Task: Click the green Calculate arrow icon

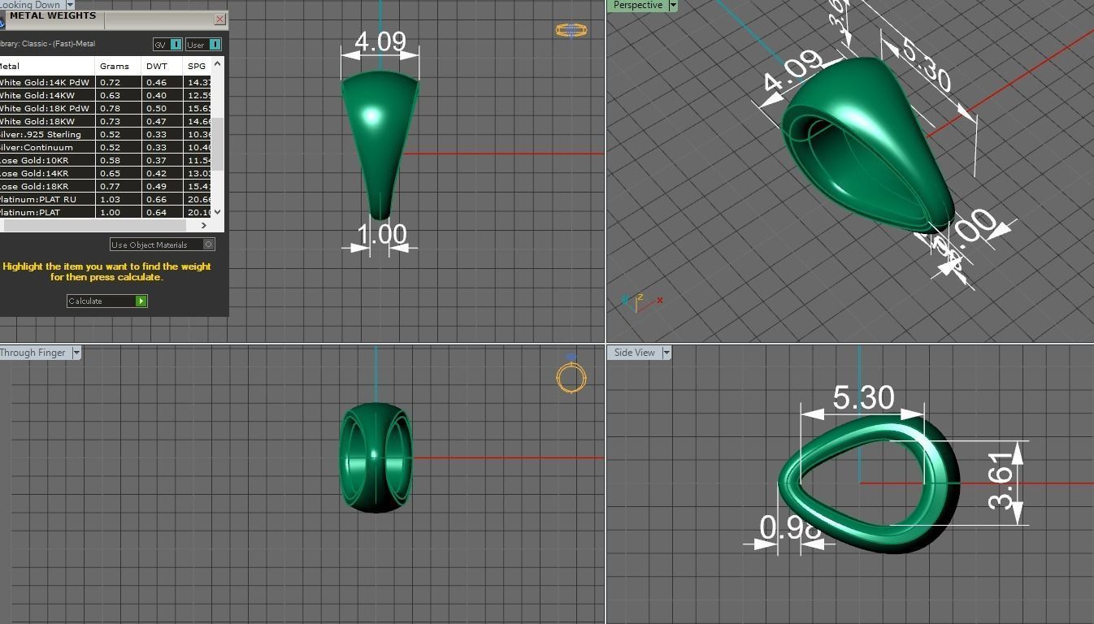Action: point(141,301)
